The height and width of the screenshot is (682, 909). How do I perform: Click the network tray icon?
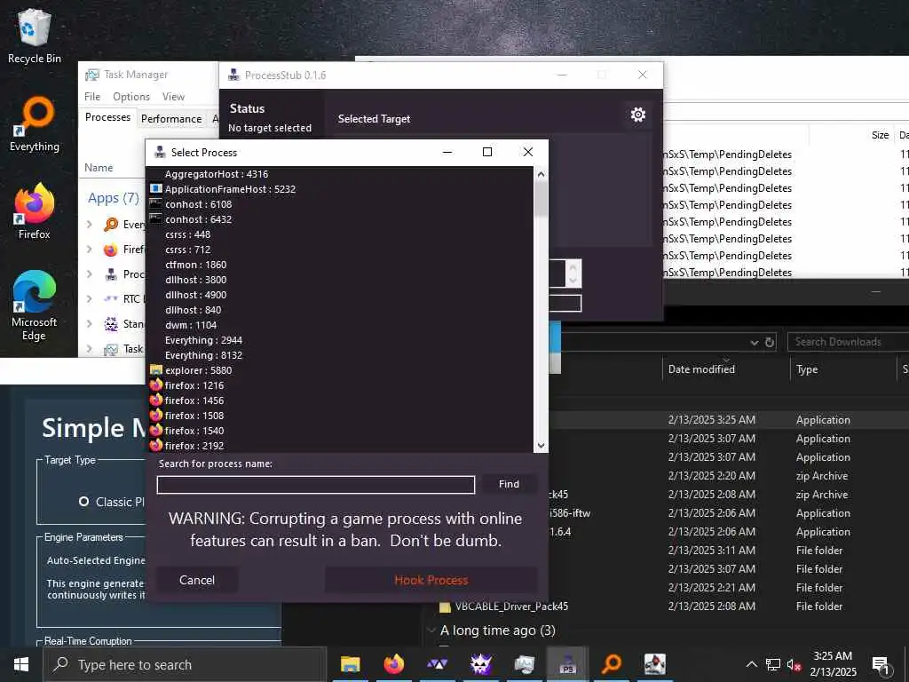tap(773, 664)
